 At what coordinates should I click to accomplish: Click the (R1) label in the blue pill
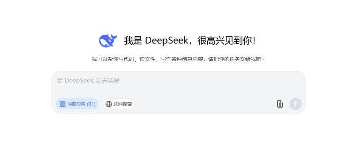pos(91,104)
